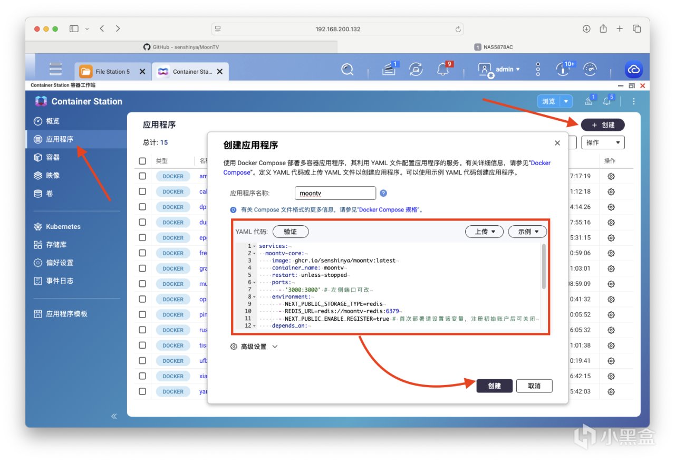Close the create application dialog X

tap(557, 143)
